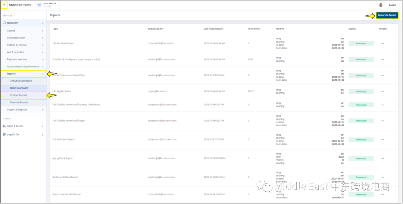This screenshot has width=403, height=204.
Task: Click the NT account avatar badge
Action: point(39,5)
